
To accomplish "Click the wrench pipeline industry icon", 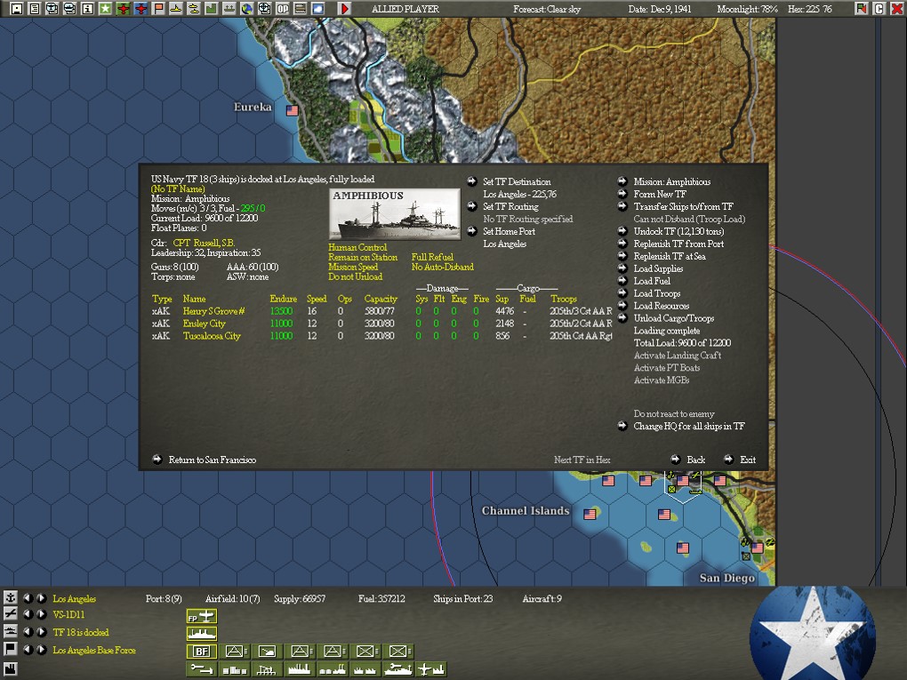I will (201, 669).
